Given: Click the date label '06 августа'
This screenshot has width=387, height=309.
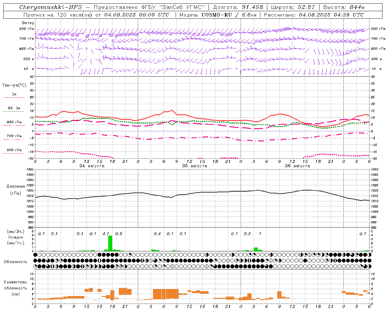Looking at the screenshot, I should click(x=298, y=166).
